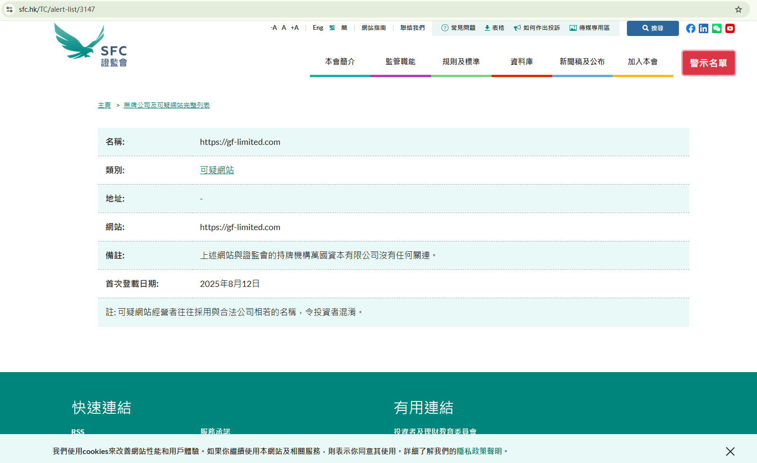Expand the 本會簡介 menu

tap(340, 62)
